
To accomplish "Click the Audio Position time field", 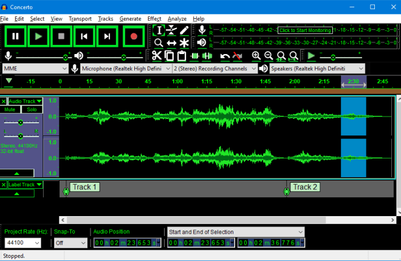I will coord(128,243).
